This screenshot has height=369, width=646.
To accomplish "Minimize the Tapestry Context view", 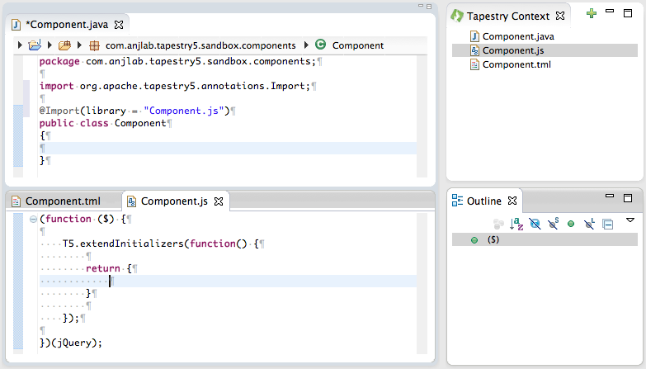I will point(610,12).
